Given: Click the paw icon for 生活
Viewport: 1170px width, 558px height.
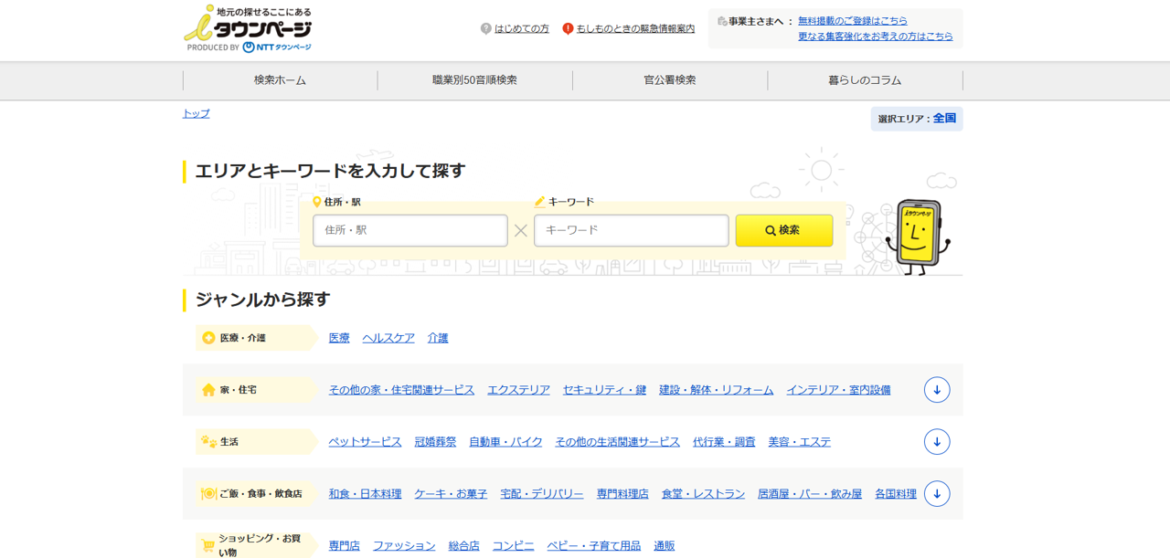Looking at the screenshot, I should point(208,442).
